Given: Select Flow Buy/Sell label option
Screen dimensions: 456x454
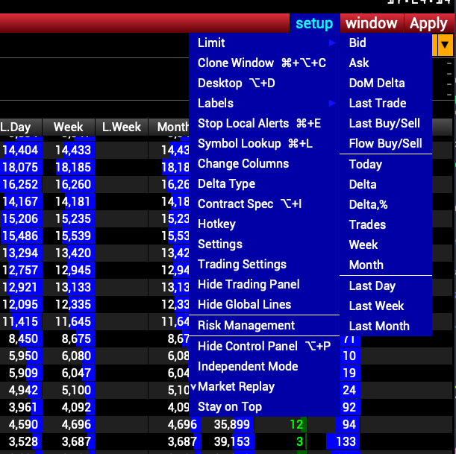Looking at the screenshot, I should (385, 144).
